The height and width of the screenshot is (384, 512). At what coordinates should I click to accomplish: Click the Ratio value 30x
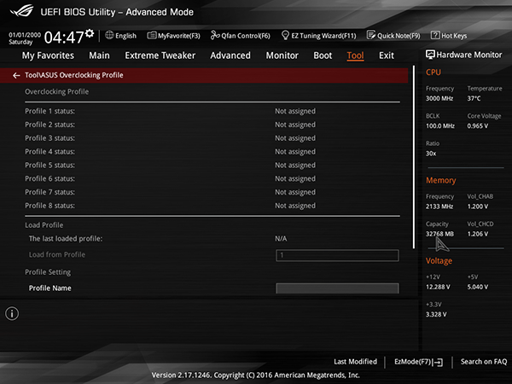pyautogui.click(x=431, y=154)
